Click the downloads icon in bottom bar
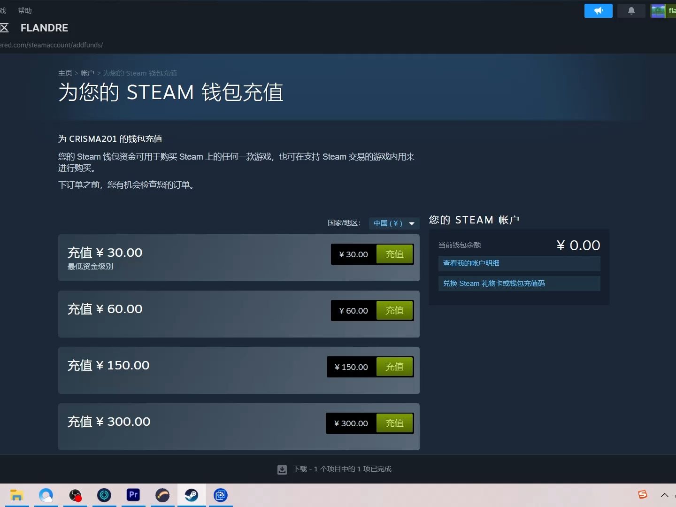 pos(282,469)
